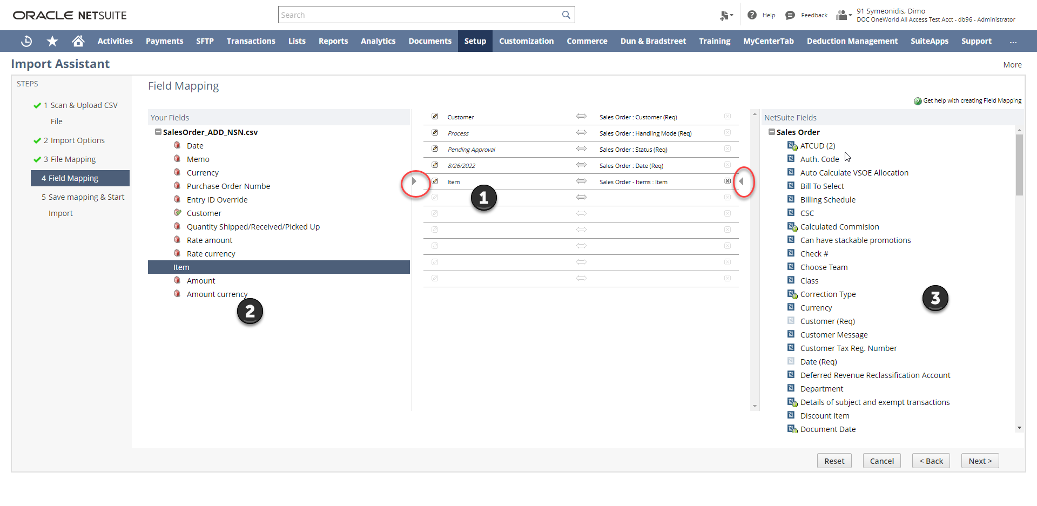
Task: Open Get help with creating Field Mapping link
Action: click(972, 101)
